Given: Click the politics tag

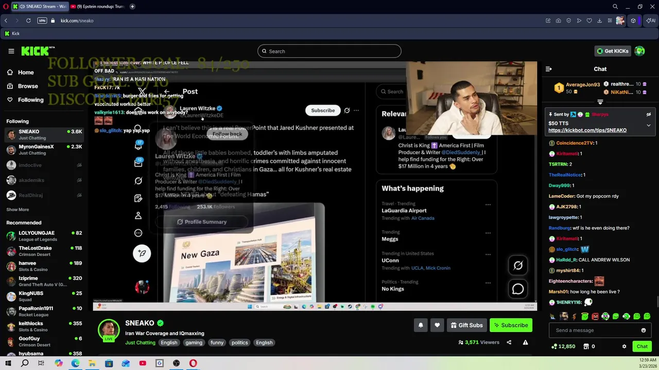Looking at the screenshot, I should point(239,343).
